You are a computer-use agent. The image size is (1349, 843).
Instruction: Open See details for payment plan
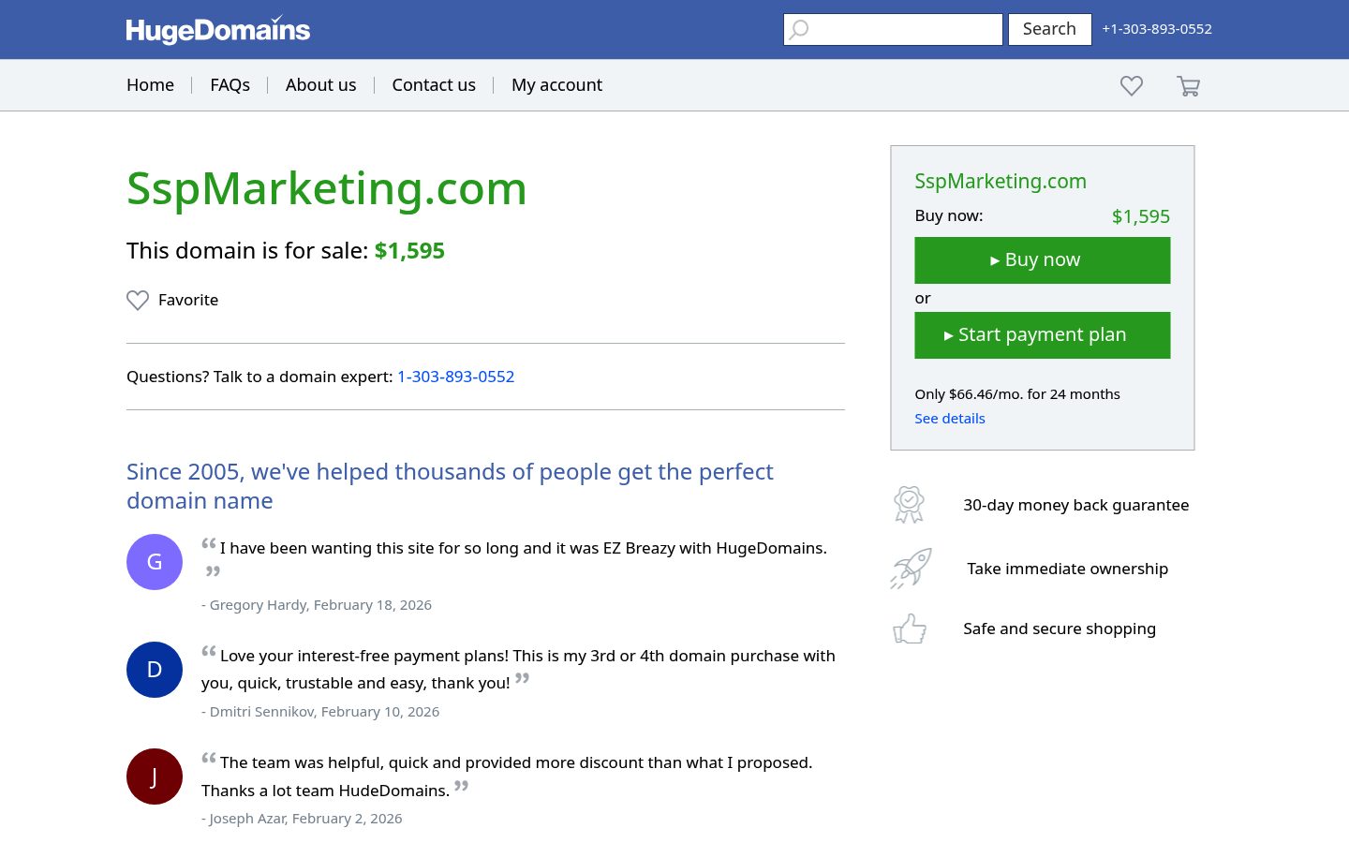(x=949, y=419)
